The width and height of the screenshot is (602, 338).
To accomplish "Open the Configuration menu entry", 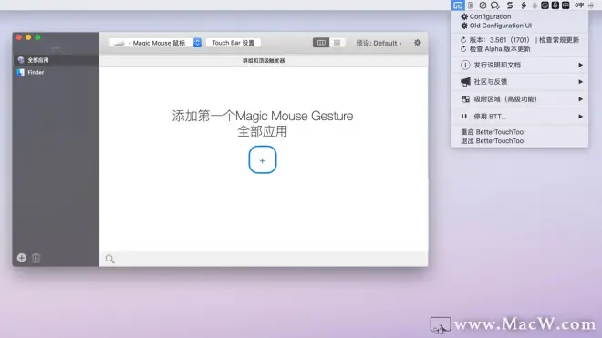I will [x=520, y=16].
